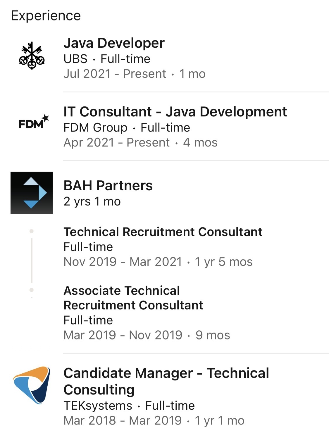
Task: Select Associate Technical Recruitment Consultant title
Action: (133, 298)
